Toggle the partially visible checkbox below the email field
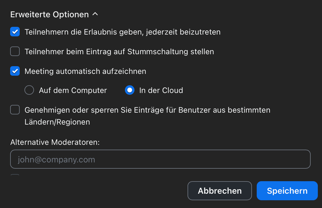 (x=15, y=175)
